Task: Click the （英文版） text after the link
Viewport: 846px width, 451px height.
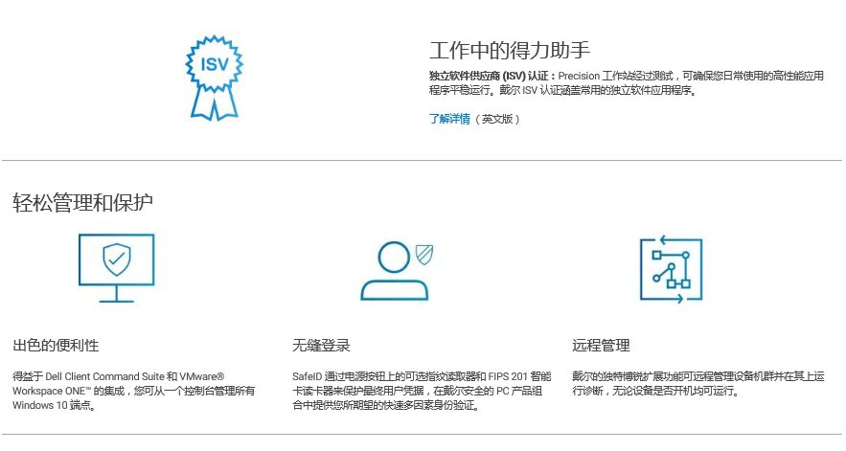Action: click(499, 120)
